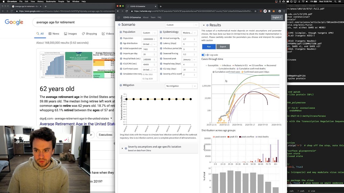Toggle Susceptible series in chart legend

[212, 65]
